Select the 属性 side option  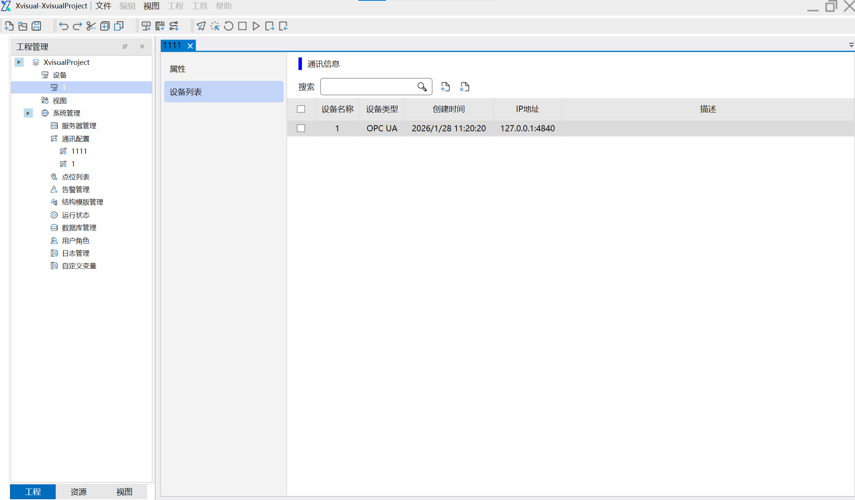(178, 69)
